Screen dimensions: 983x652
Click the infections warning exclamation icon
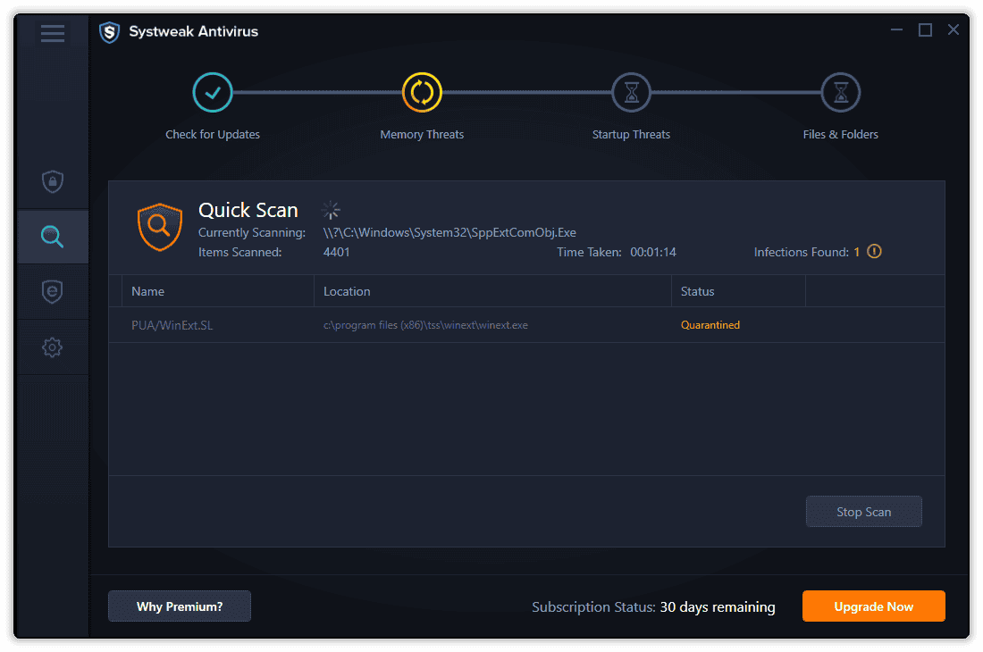874,251
